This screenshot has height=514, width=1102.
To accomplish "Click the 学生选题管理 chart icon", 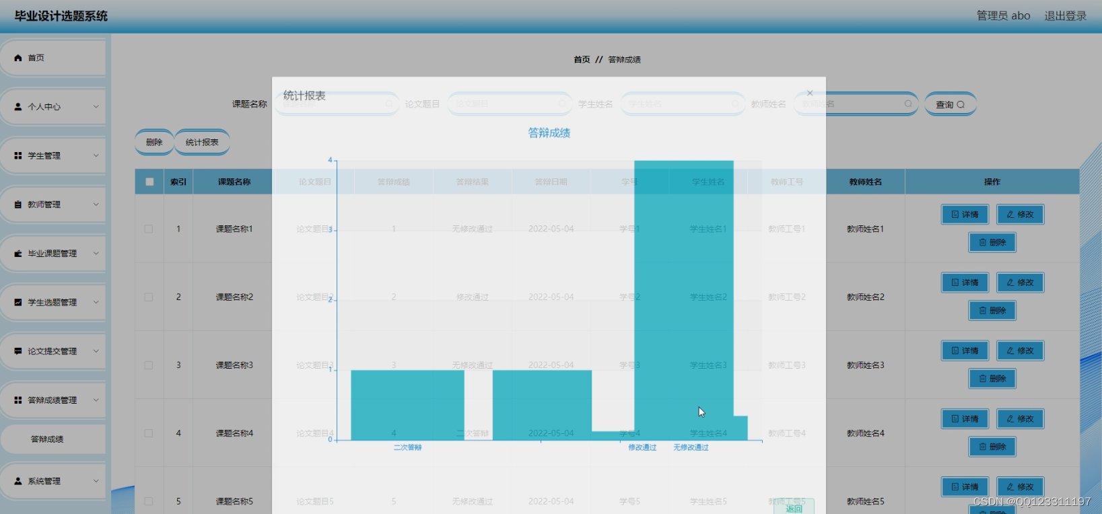I will click(18, 302).
